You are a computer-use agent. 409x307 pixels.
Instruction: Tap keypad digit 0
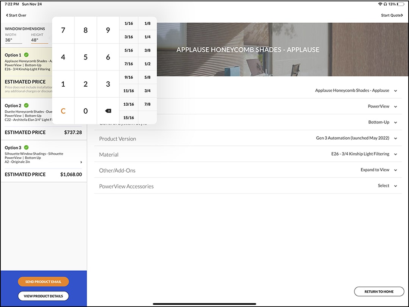86,111
